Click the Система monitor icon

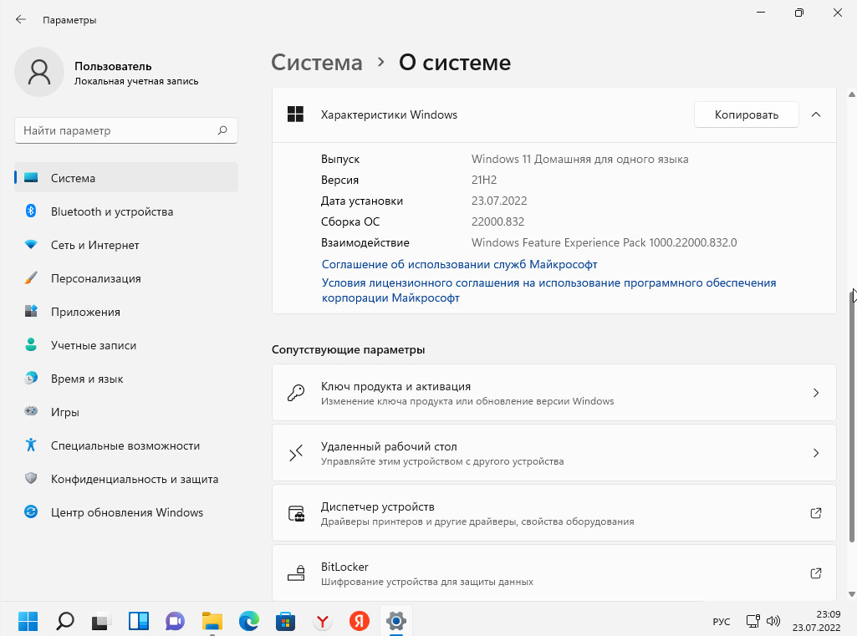coord(31,177)
